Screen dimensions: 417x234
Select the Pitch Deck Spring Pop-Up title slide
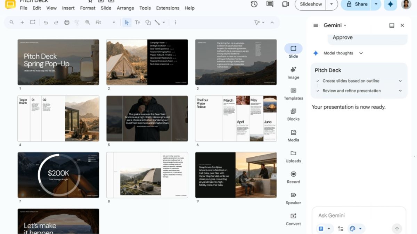tap(58, 62)
